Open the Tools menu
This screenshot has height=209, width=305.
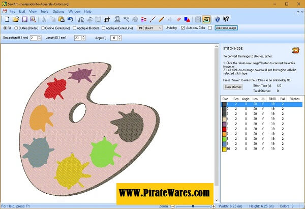44,11
